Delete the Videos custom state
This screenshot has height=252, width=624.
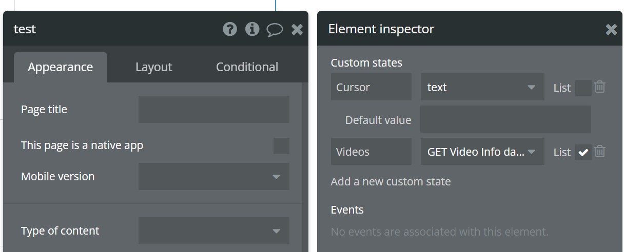[x=600, y=152]
